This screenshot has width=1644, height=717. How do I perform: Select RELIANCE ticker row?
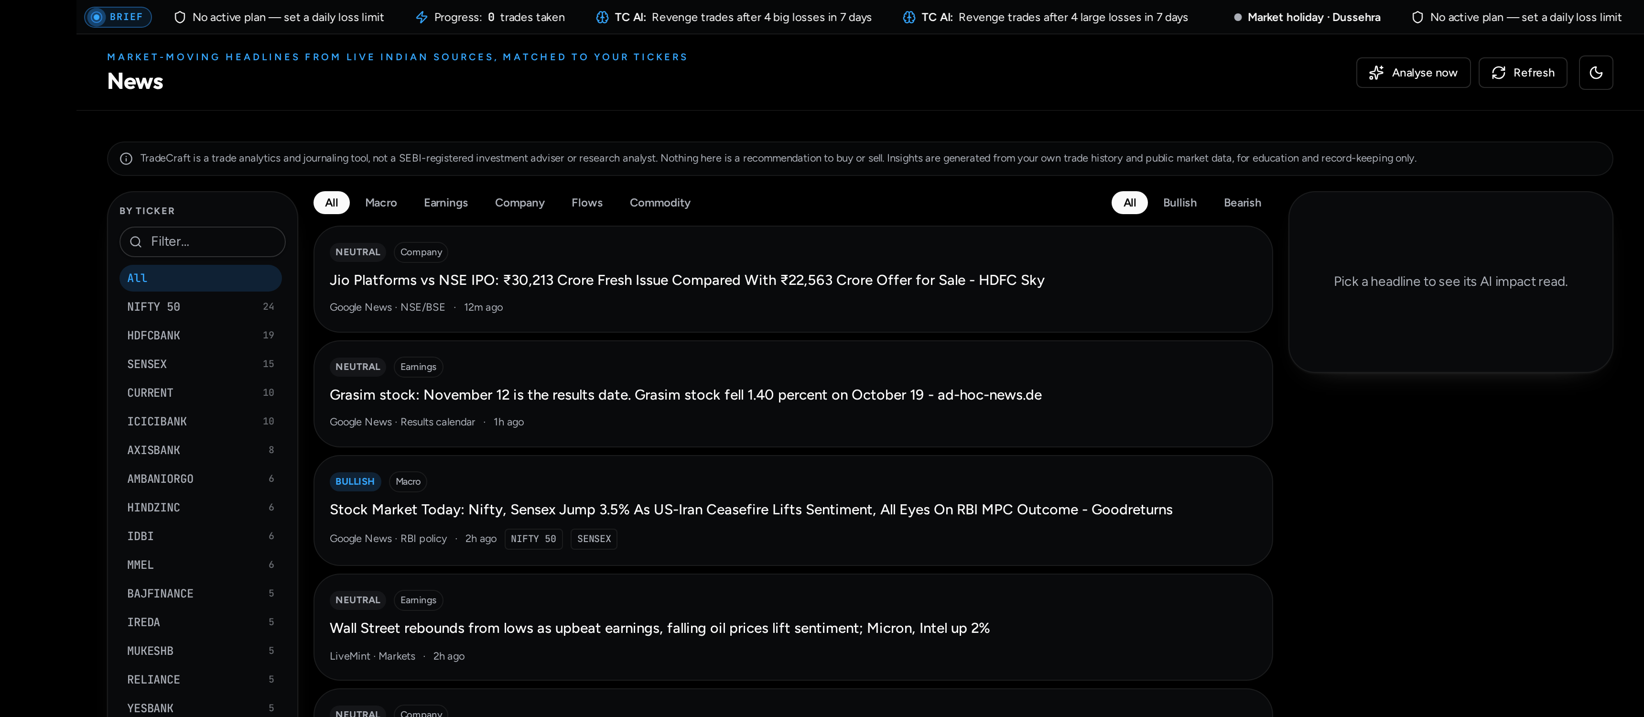coord(200,680)
